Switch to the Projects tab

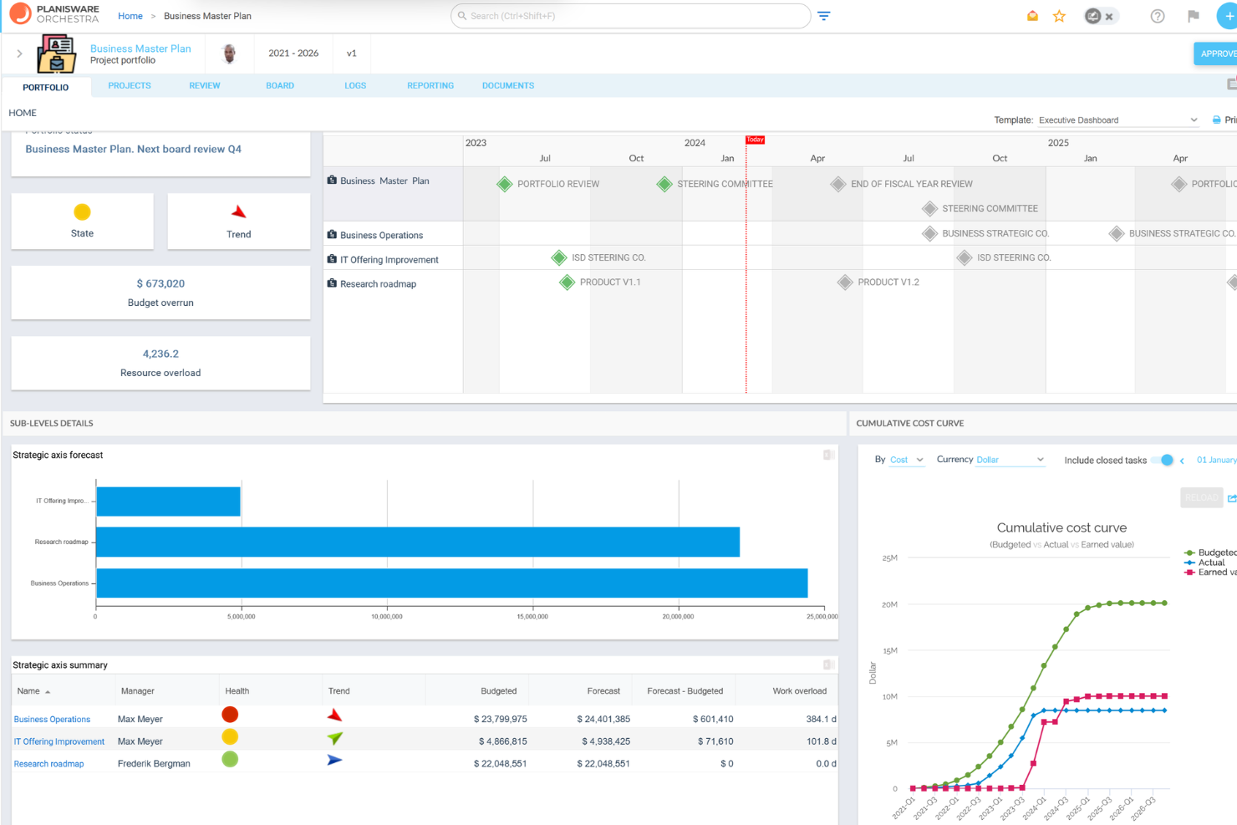130,85
